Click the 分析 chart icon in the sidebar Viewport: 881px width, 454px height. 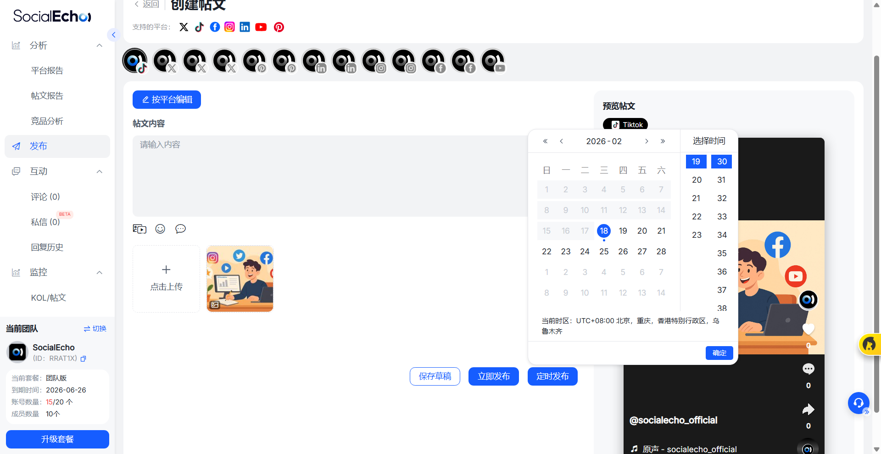pos(16,45)
